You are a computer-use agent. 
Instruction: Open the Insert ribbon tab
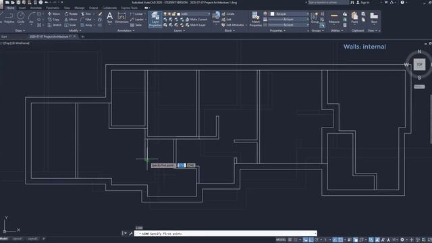pos(22,8)
